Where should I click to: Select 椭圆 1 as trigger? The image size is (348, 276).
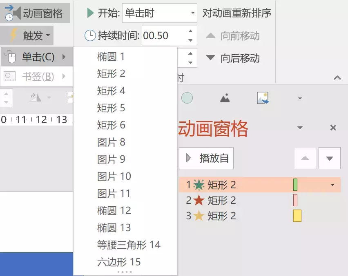pos(111,57)
